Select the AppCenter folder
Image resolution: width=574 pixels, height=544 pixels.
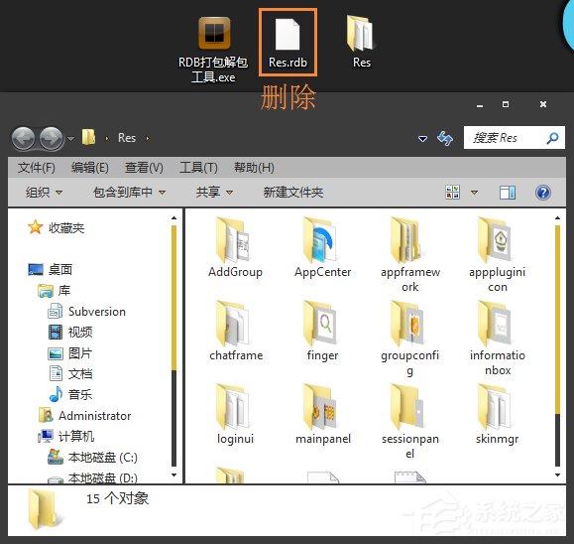[322, 248]
